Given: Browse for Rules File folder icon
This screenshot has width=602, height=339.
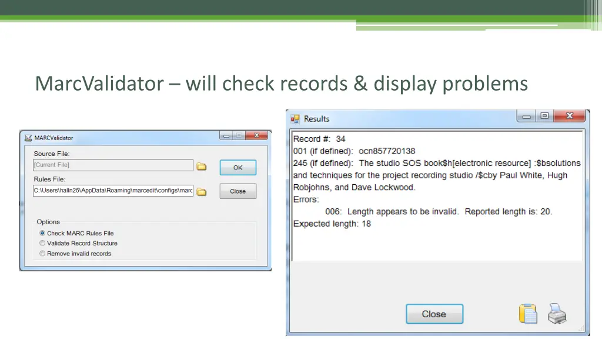Looking at the screenshot, I should 202,192.
